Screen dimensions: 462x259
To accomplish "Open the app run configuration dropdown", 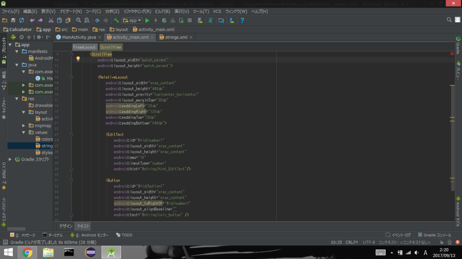I will (x=132, y=20).
